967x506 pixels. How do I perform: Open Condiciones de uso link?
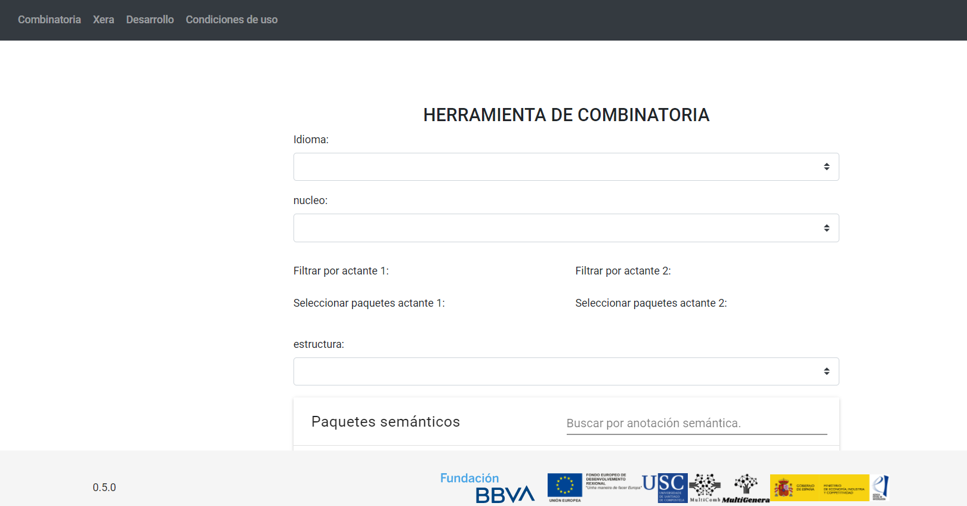tap(231, 20)
